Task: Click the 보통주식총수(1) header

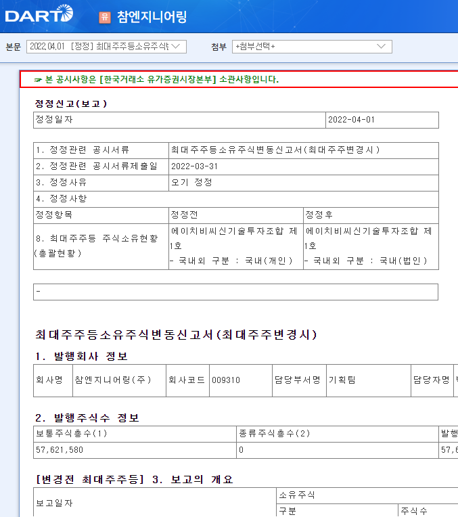Action: click(135, 434)
